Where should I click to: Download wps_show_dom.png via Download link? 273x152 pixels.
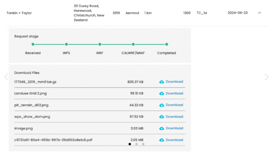point(174,116)
